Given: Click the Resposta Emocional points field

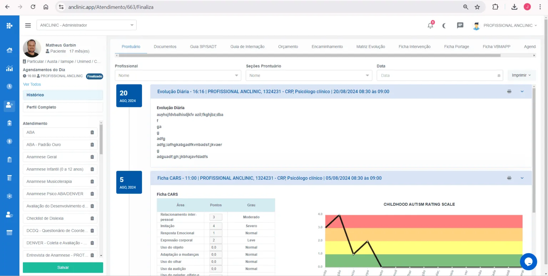Looking at the screenshot, I should point(215,233).
